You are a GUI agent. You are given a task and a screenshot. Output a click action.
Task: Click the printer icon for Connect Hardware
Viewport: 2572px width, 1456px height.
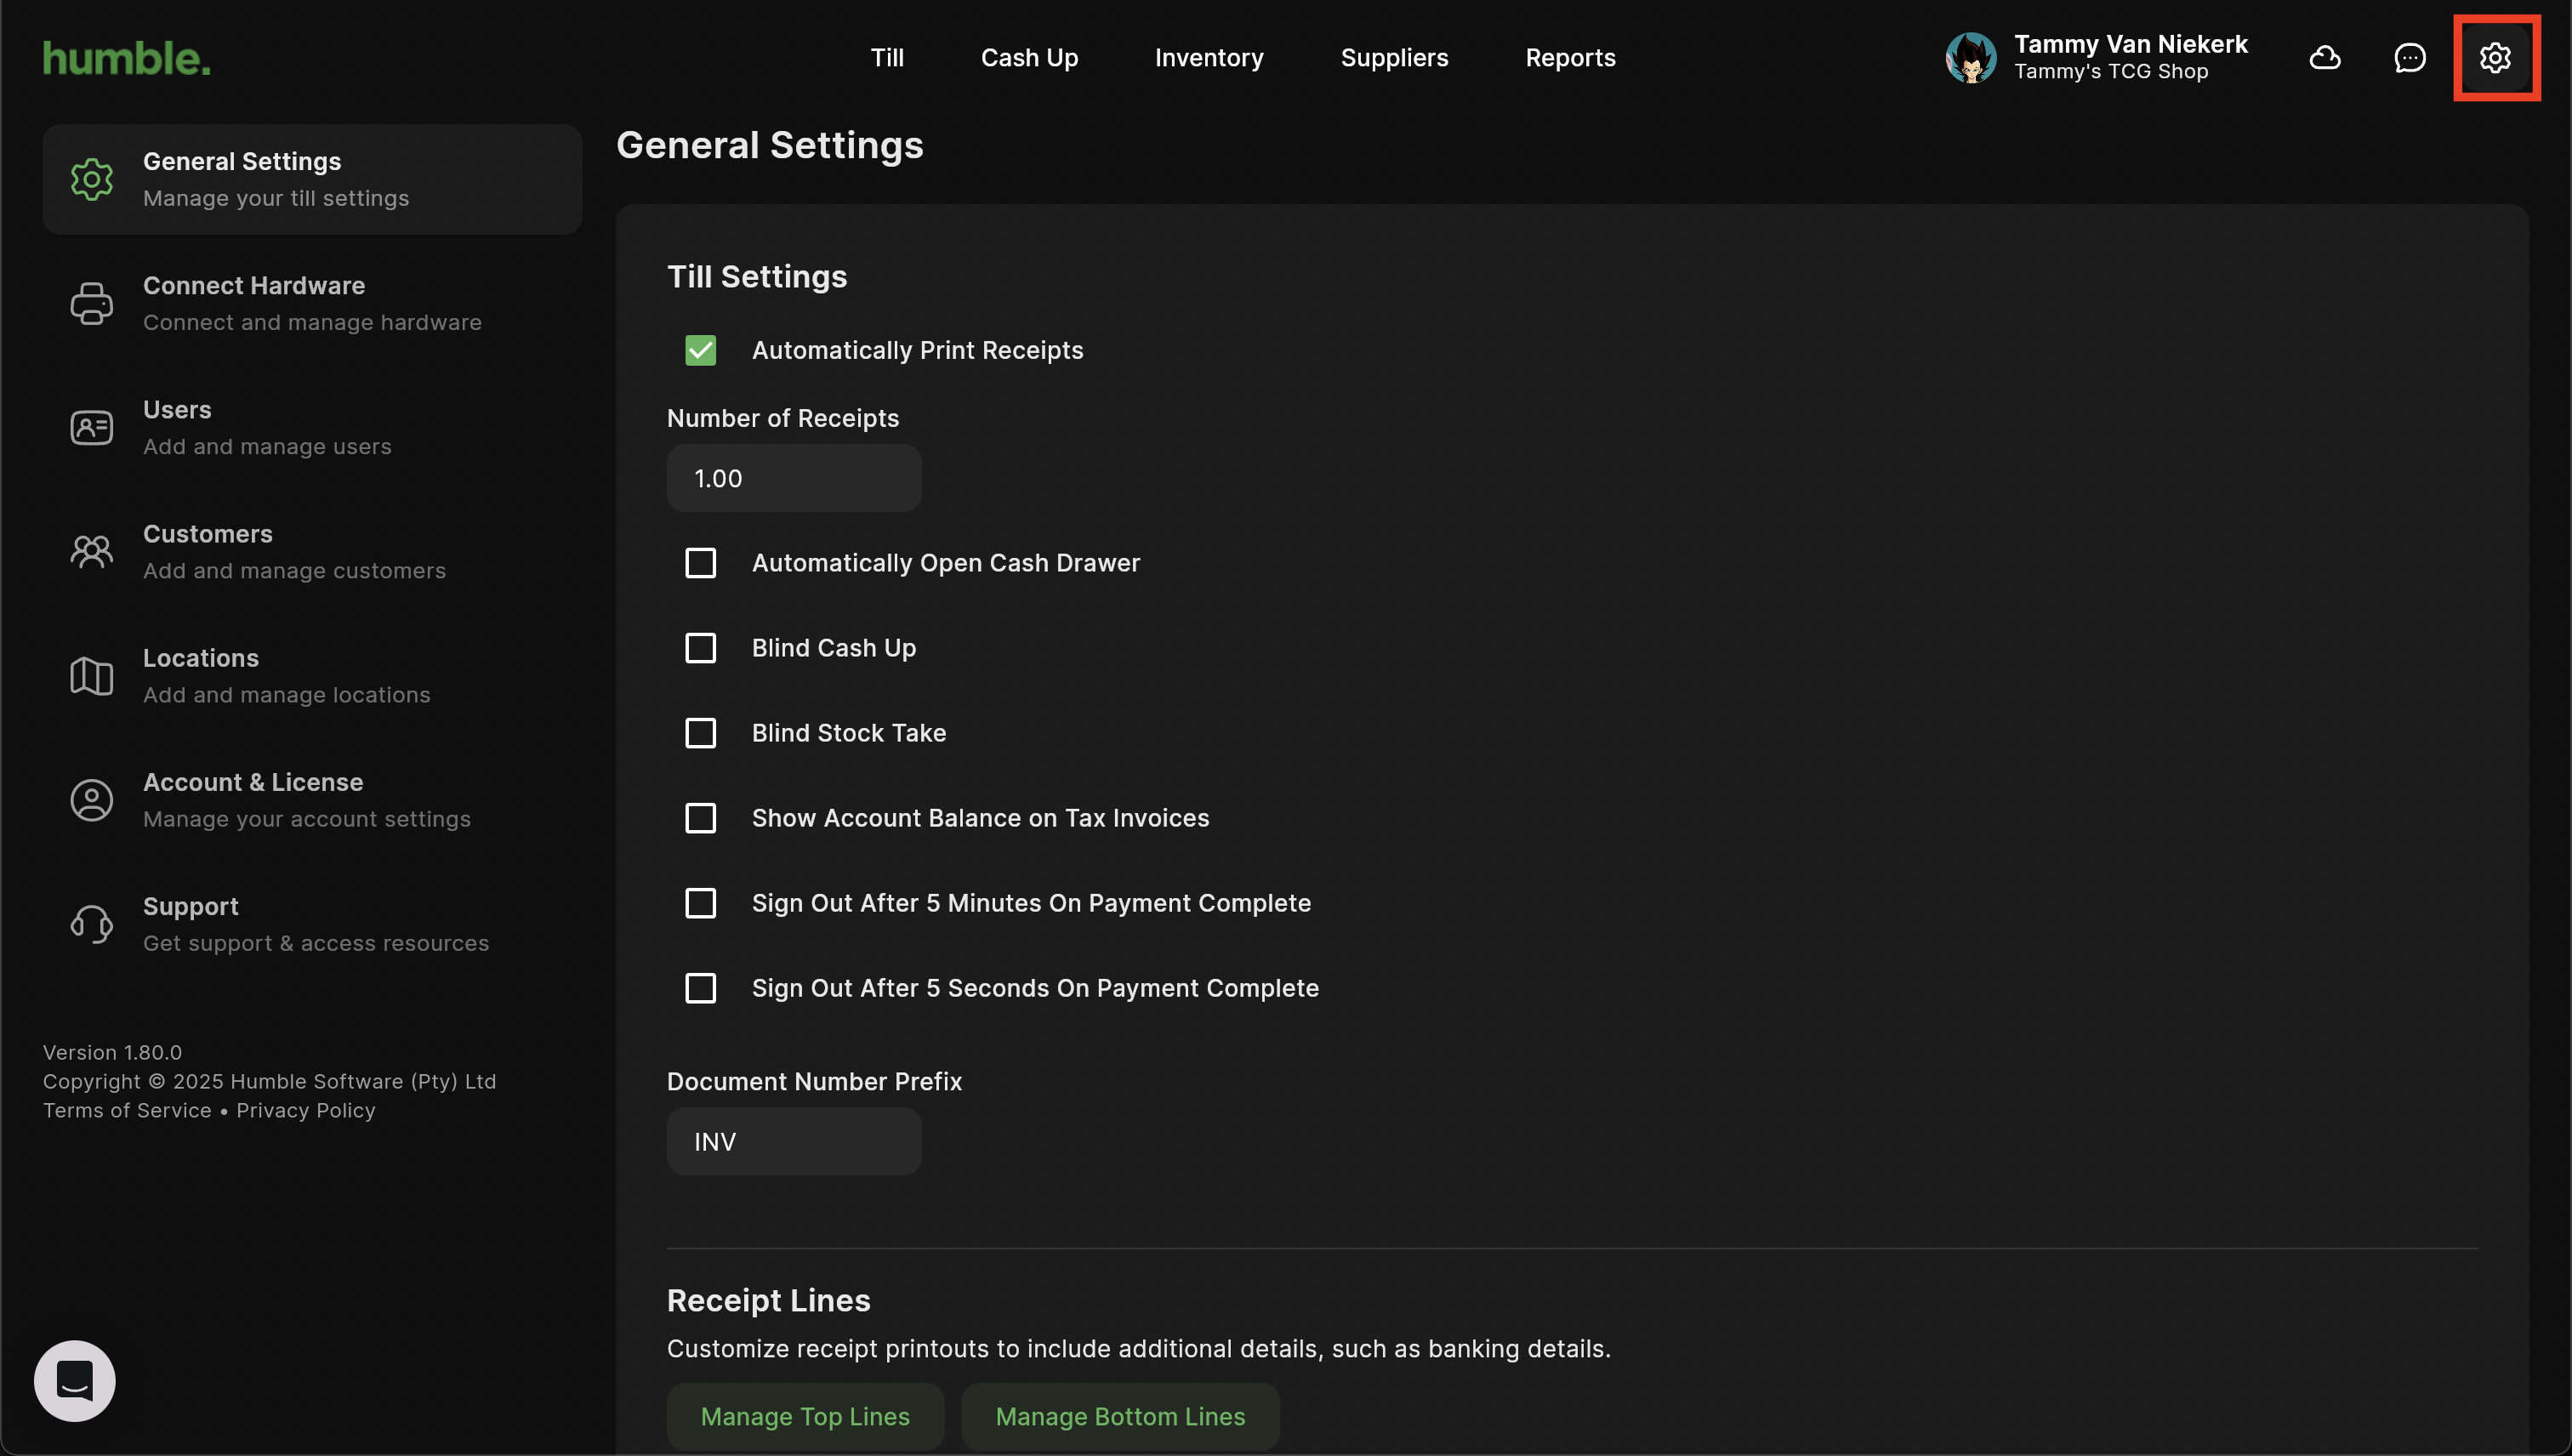(x=91, y=303)
